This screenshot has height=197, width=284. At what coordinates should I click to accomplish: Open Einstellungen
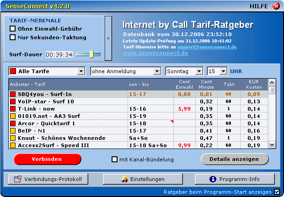[x=143, y=179]
